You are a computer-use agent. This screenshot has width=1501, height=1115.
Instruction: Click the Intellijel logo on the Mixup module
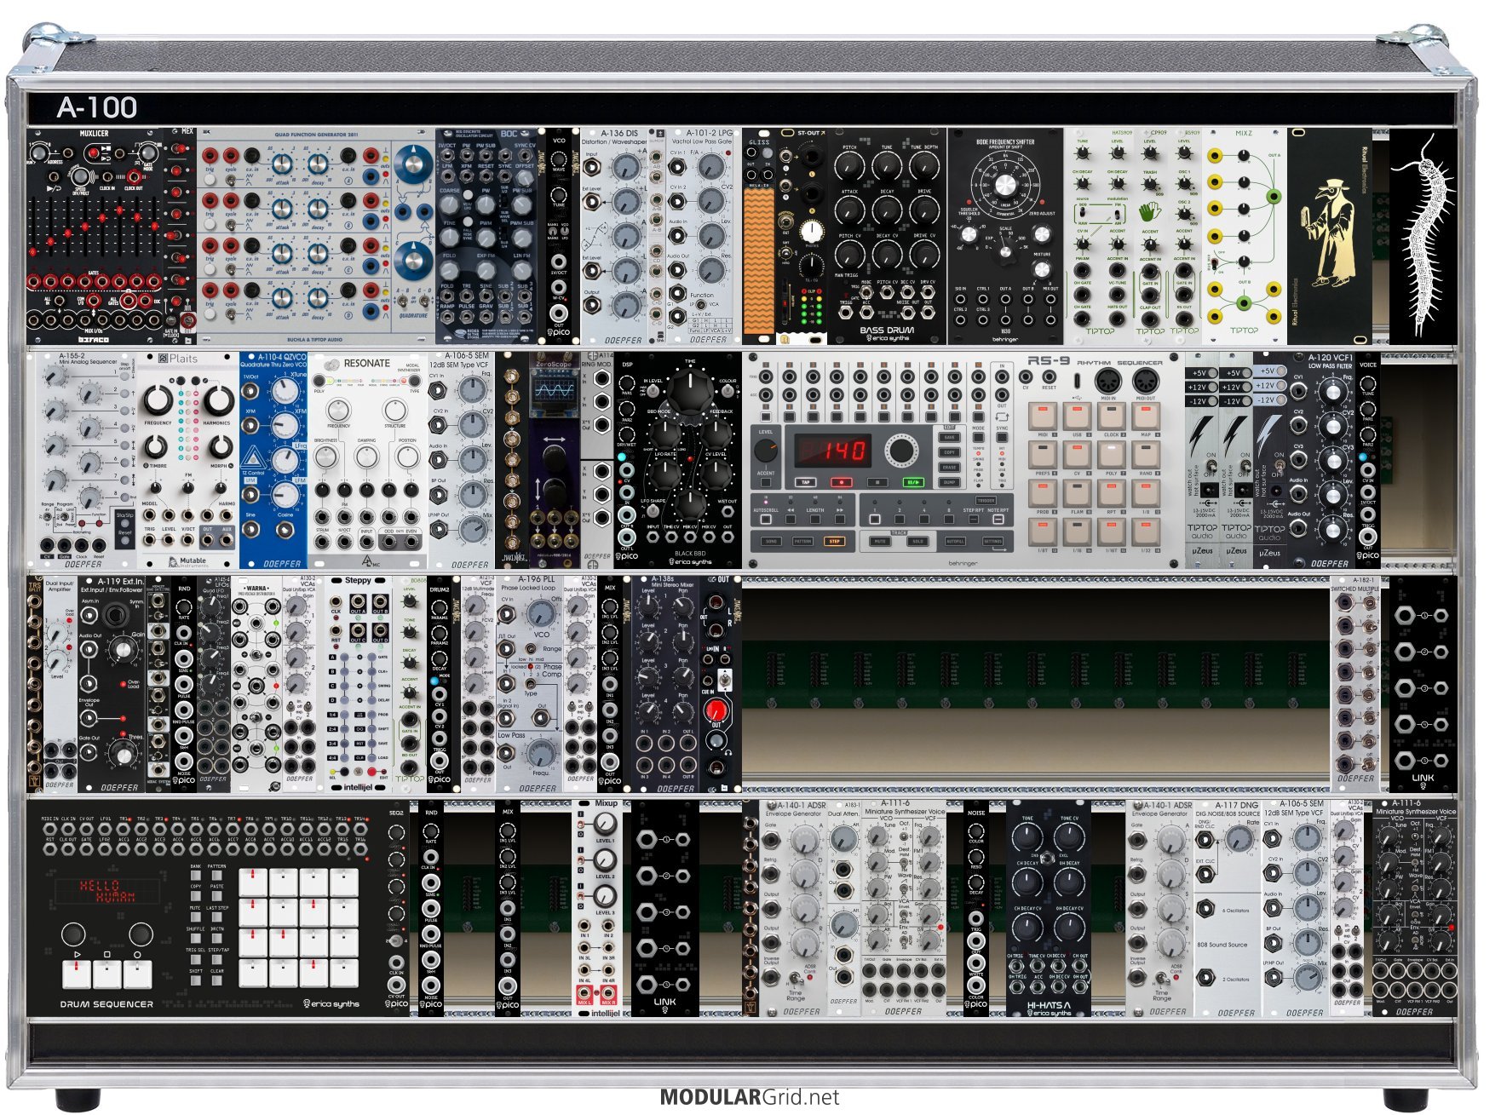[604, 1013]
